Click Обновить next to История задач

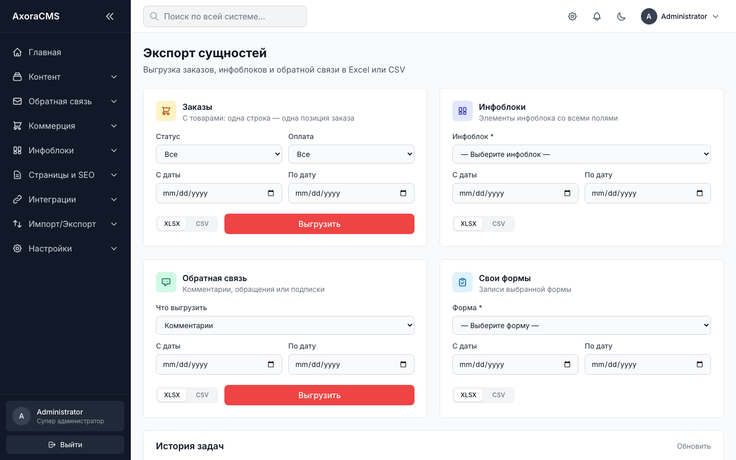coord(694,446)
